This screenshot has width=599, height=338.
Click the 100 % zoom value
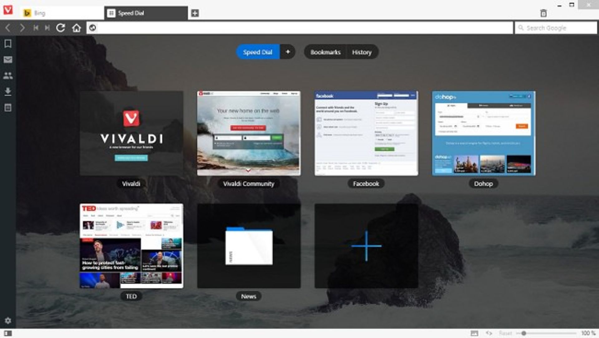[588, 333]
